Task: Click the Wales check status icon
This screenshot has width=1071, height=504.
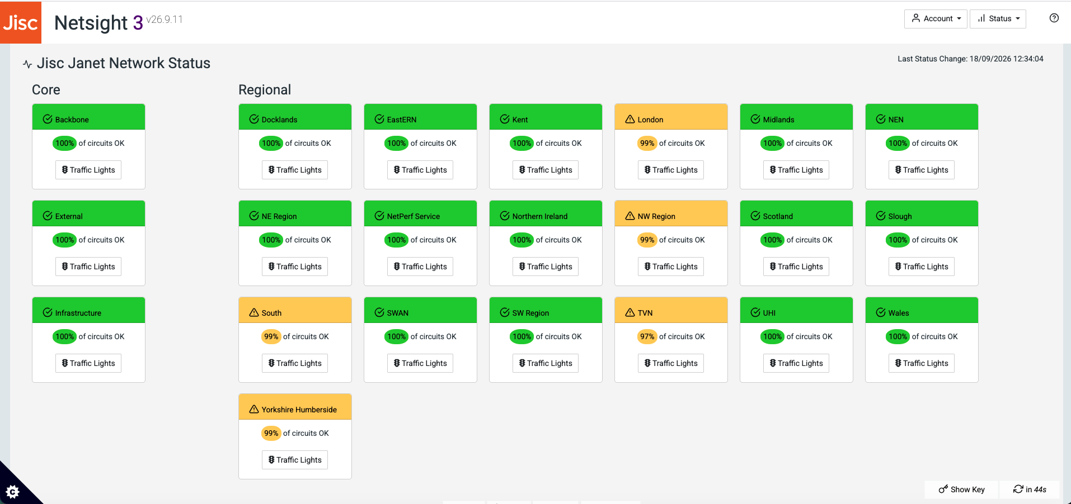Action: pyautogui.click(x=881, y=312)
